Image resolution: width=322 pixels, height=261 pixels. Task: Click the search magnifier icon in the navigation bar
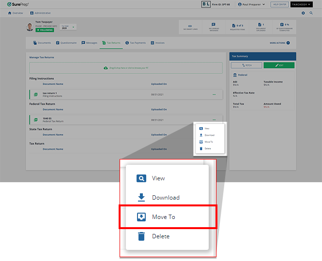[x=311, y=13]
